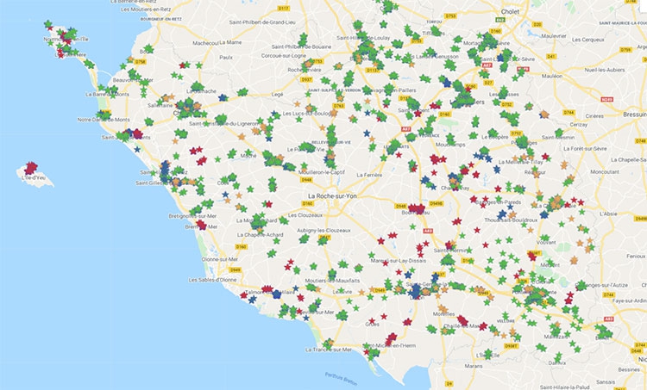Select the D648 road shield
This screenshot has height=390, width=647.
pos(637,351)
